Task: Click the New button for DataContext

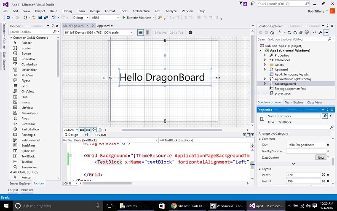Action: pos(321,157)
